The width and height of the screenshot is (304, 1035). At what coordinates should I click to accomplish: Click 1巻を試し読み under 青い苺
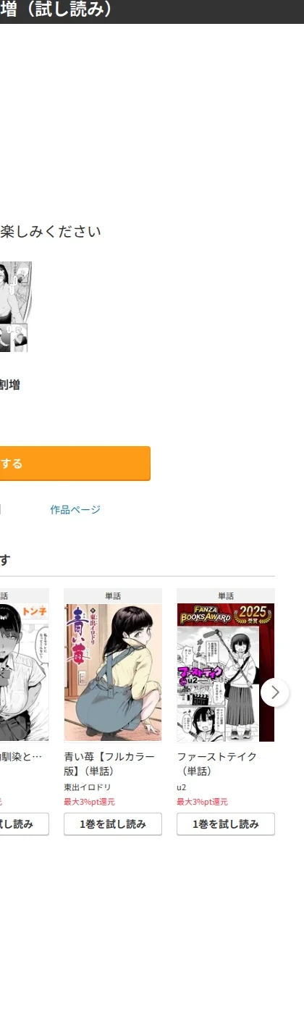(113, 824)
